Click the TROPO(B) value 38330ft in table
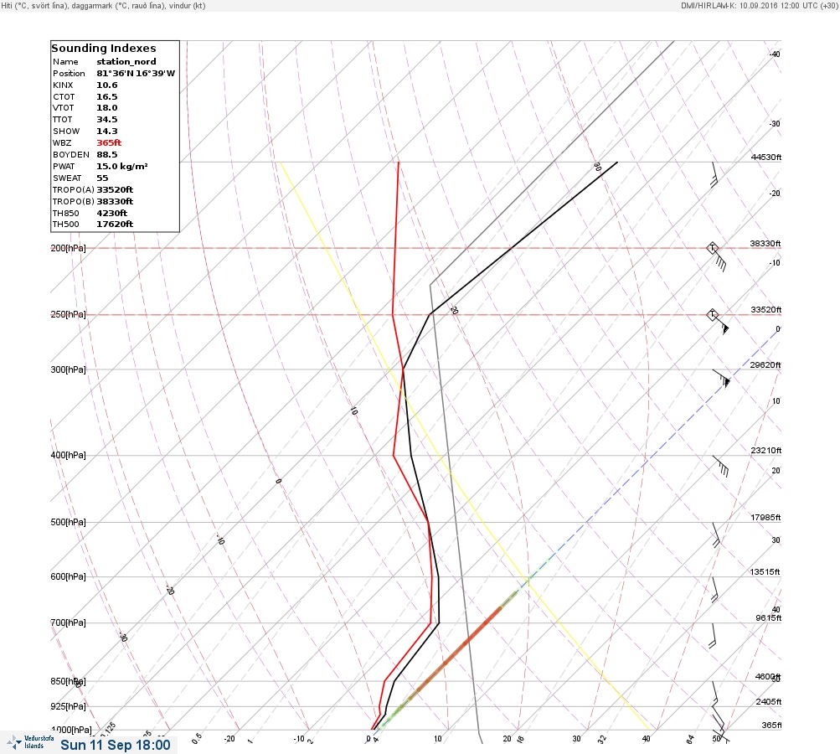The height and width of the screenshot is (754, 840). pos(115,202)
